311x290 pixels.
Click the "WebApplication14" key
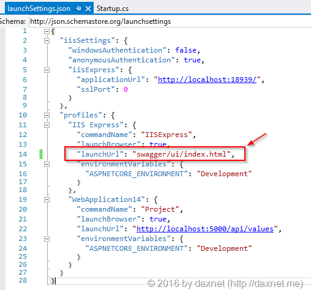pyautogui.click(x=107, y=199)
